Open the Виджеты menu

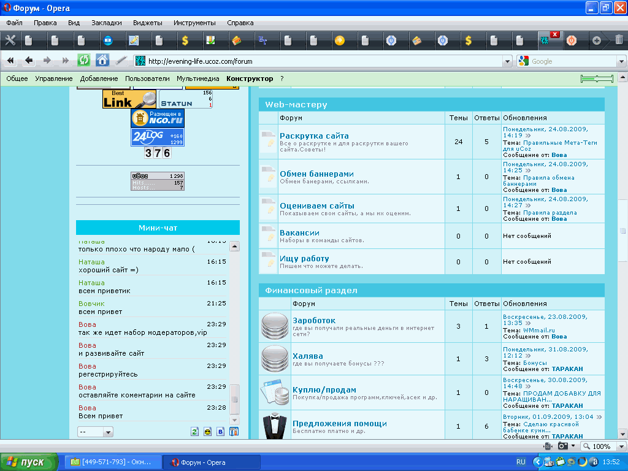[148, 23]
